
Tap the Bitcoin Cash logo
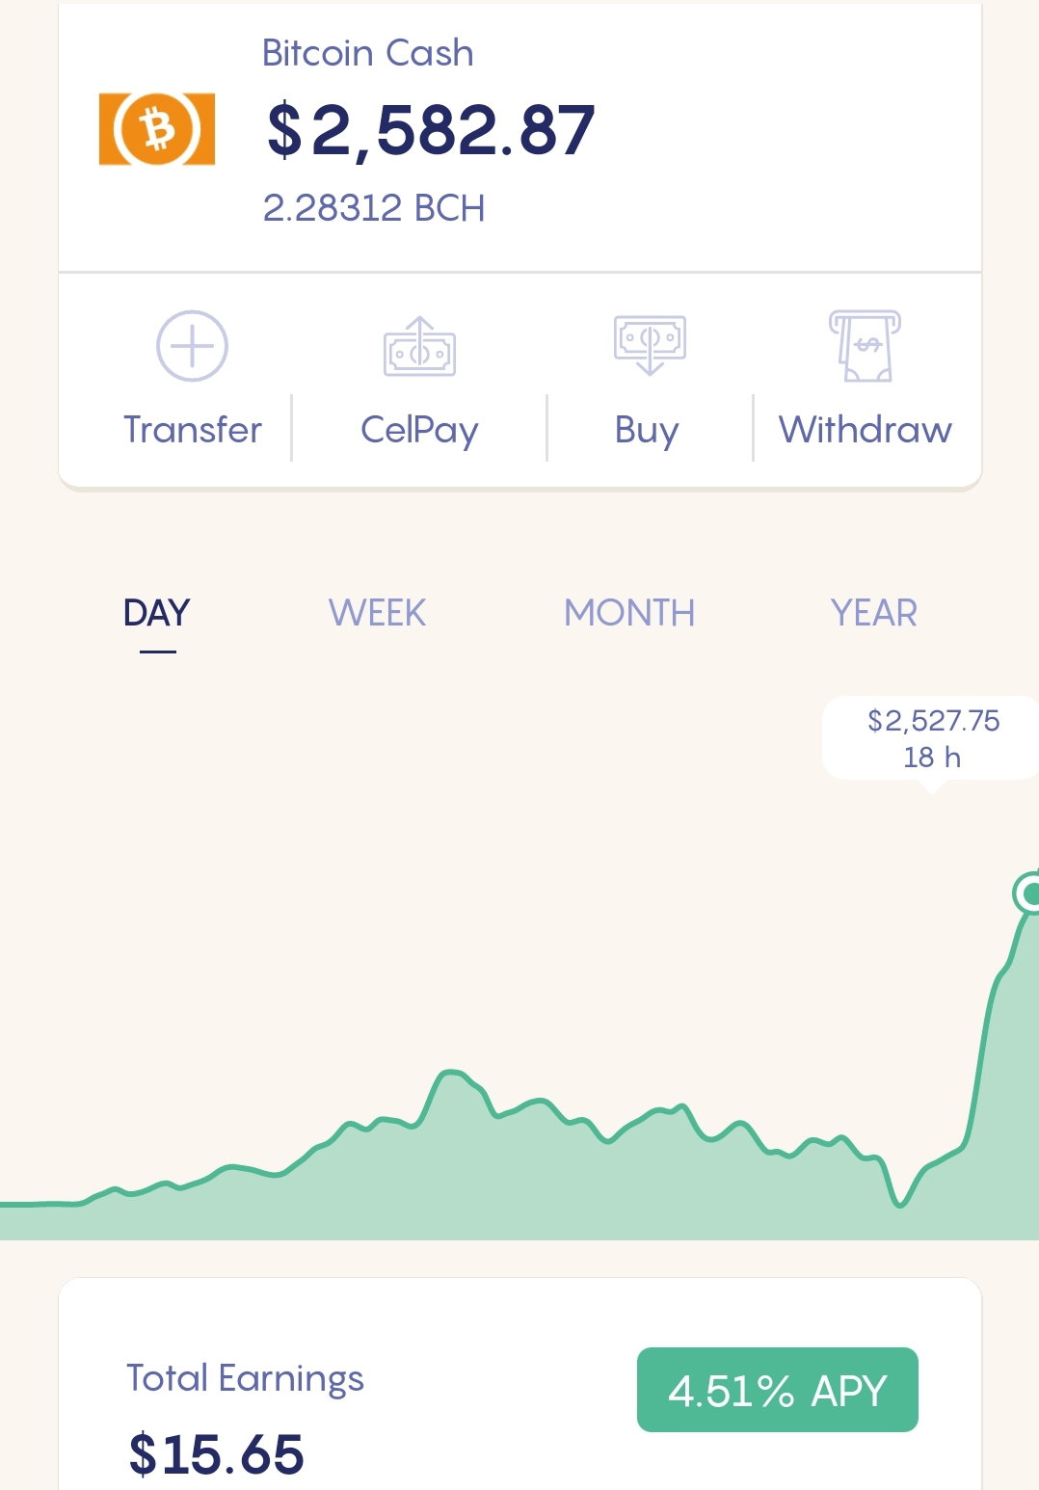(x=157, y=129)
